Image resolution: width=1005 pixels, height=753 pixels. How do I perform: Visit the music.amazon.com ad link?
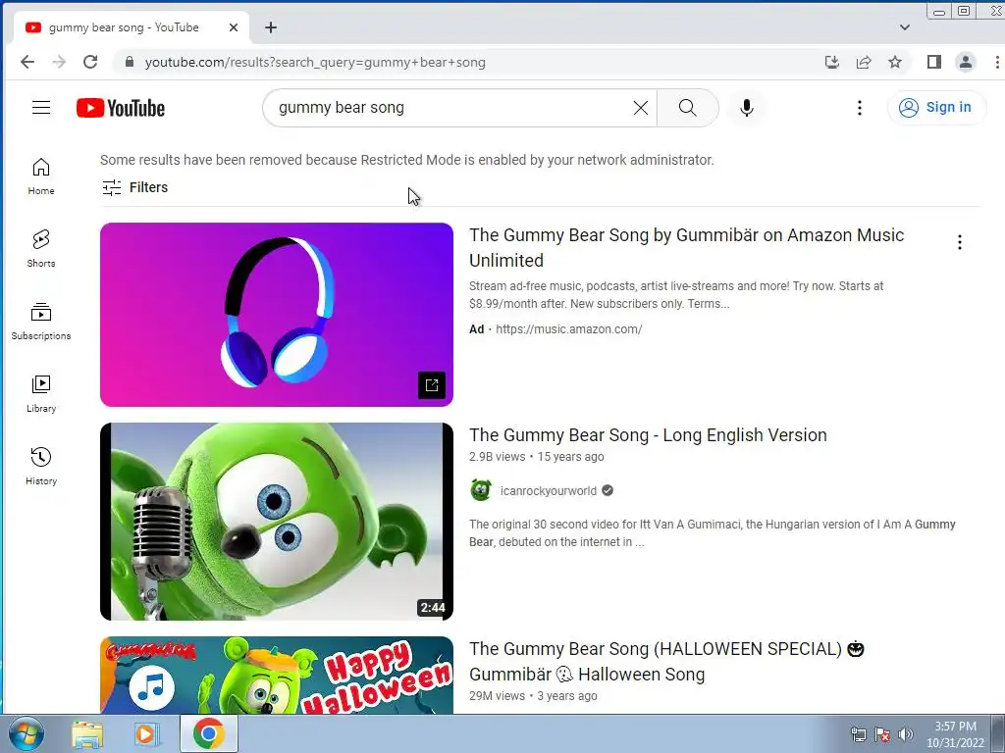(568, 329)
